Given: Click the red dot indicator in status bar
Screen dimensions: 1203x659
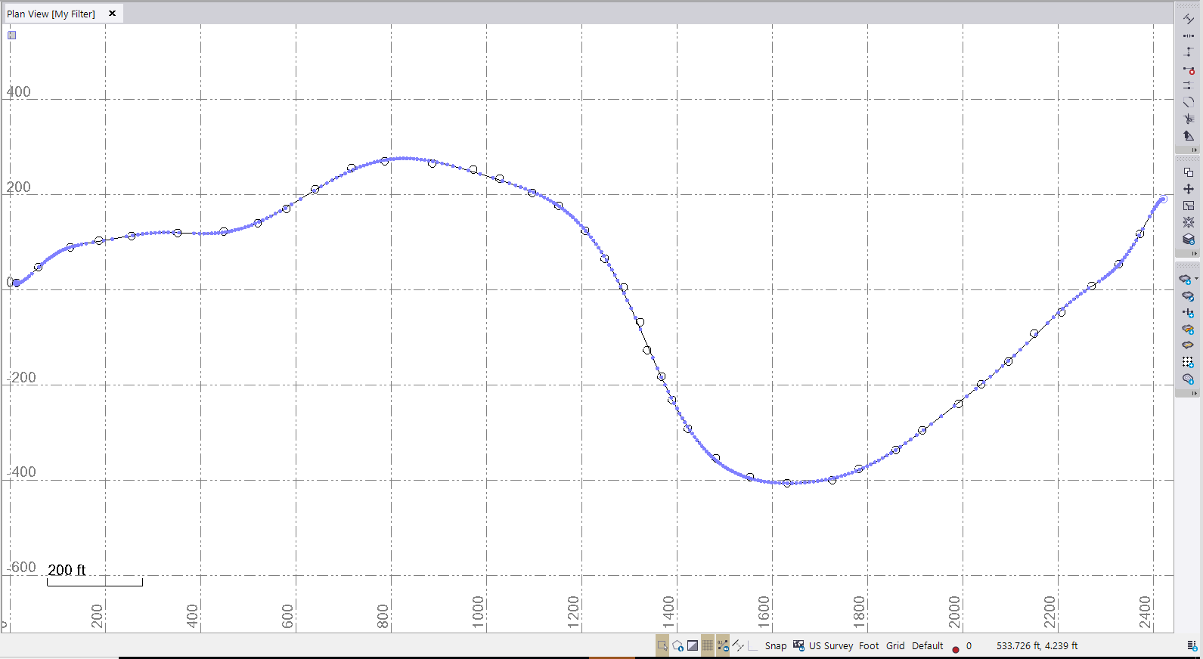Looking at the screenshot, I should pyautogui.click(x=956, y=648).
